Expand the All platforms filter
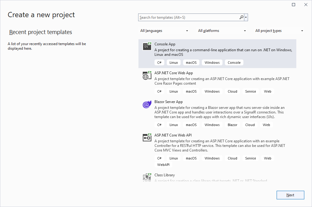The image size is (312, 207). pyautogui.click(x=222, y=31)
